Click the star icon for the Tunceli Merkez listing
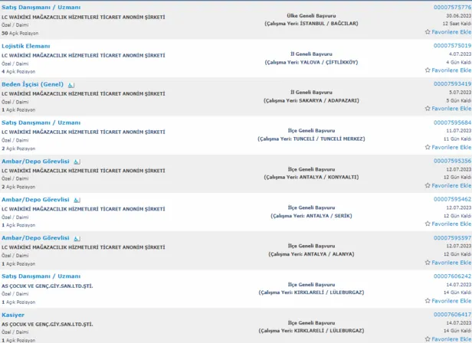The width and height of the screenshot is (472, 343). point(428,147)
